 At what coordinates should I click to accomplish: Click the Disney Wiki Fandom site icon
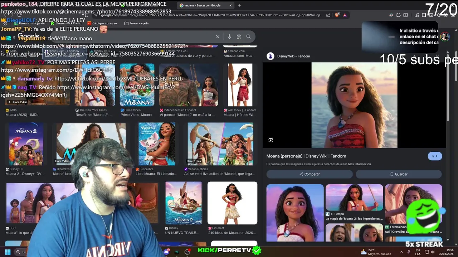pyautogui.click(x=271, y=56)
